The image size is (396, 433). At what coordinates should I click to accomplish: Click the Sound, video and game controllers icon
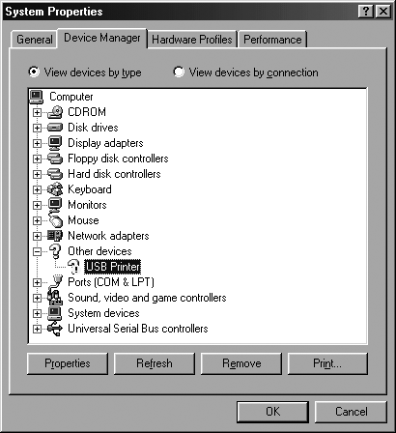pos(55,298)
